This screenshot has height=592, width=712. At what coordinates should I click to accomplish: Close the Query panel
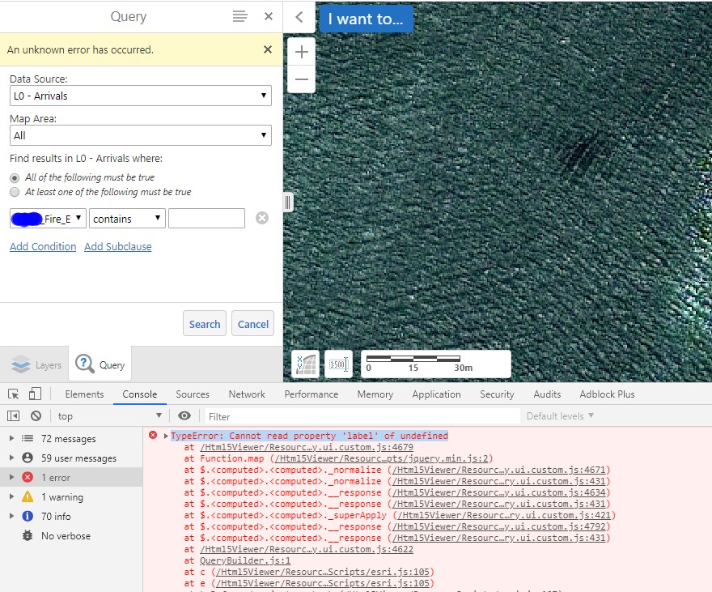[269, 16]
